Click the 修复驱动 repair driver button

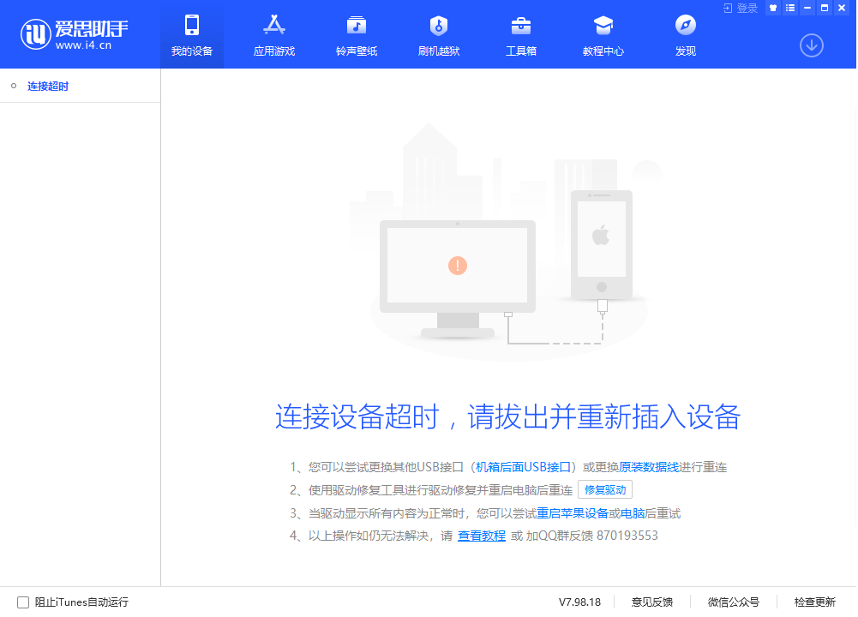[x=605, y=489]
